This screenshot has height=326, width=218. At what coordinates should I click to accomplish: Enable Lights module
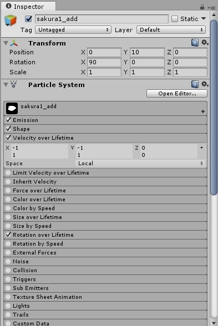(x=8, y=306)
